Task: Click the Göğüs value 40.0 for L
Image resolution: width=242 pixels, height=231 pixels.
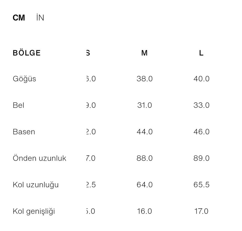Action: click(201, 79)
